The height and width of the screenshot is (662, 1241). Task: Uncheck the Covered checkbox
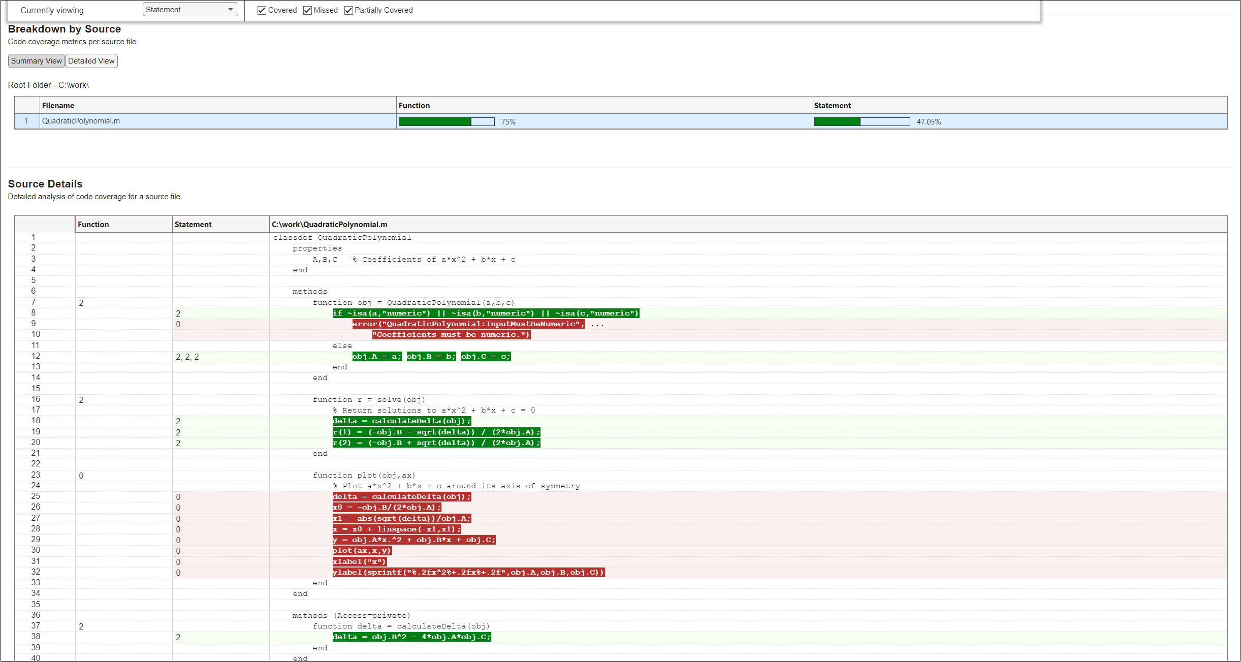click(x=262, y=10)
